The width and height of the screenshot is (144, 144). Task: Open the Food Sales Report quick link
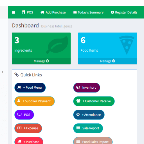pos(93,141)
